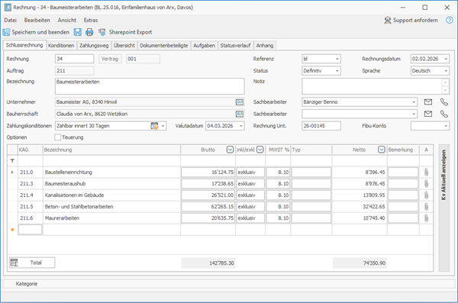The height and width of the screenshot is (303, 458).
Task: Toggle the Teuerung checkbox
Action: pyautogui.click(x=57, y=137)
